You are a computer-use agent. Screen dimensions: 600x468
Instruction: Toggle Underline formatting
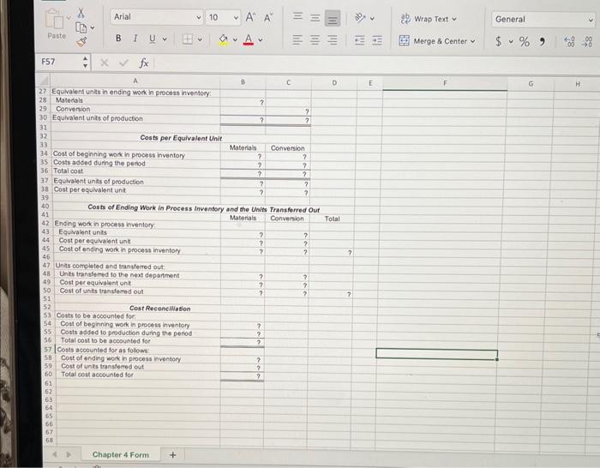153,39
